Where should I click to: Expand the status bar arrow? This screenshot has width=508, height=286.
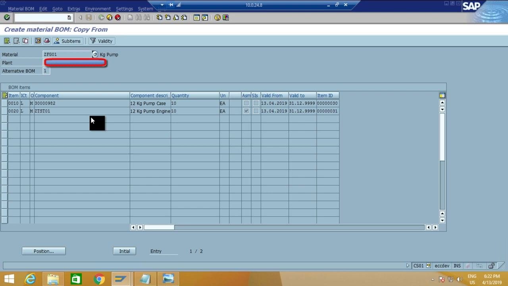point(408,266)
